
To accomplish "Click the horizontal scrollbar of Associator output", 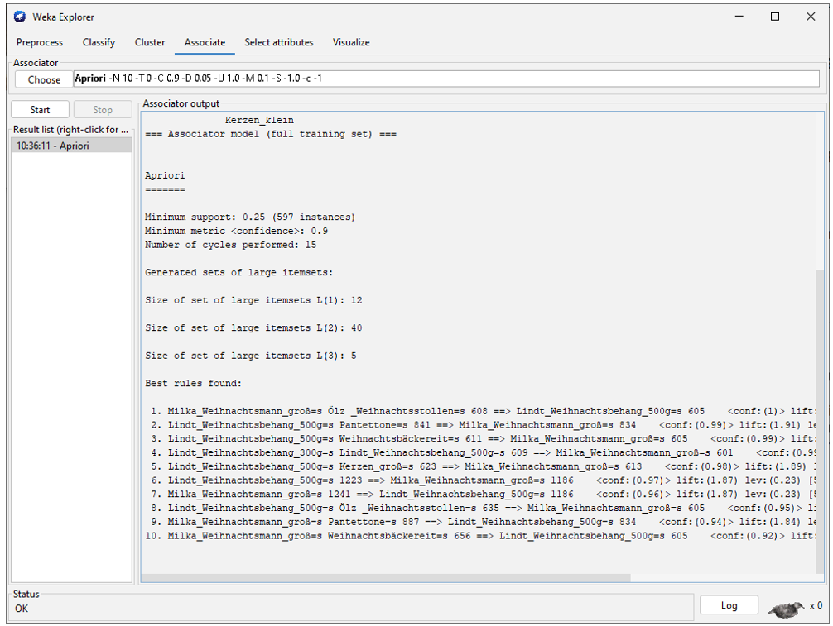I will click(x=386, y=577).
